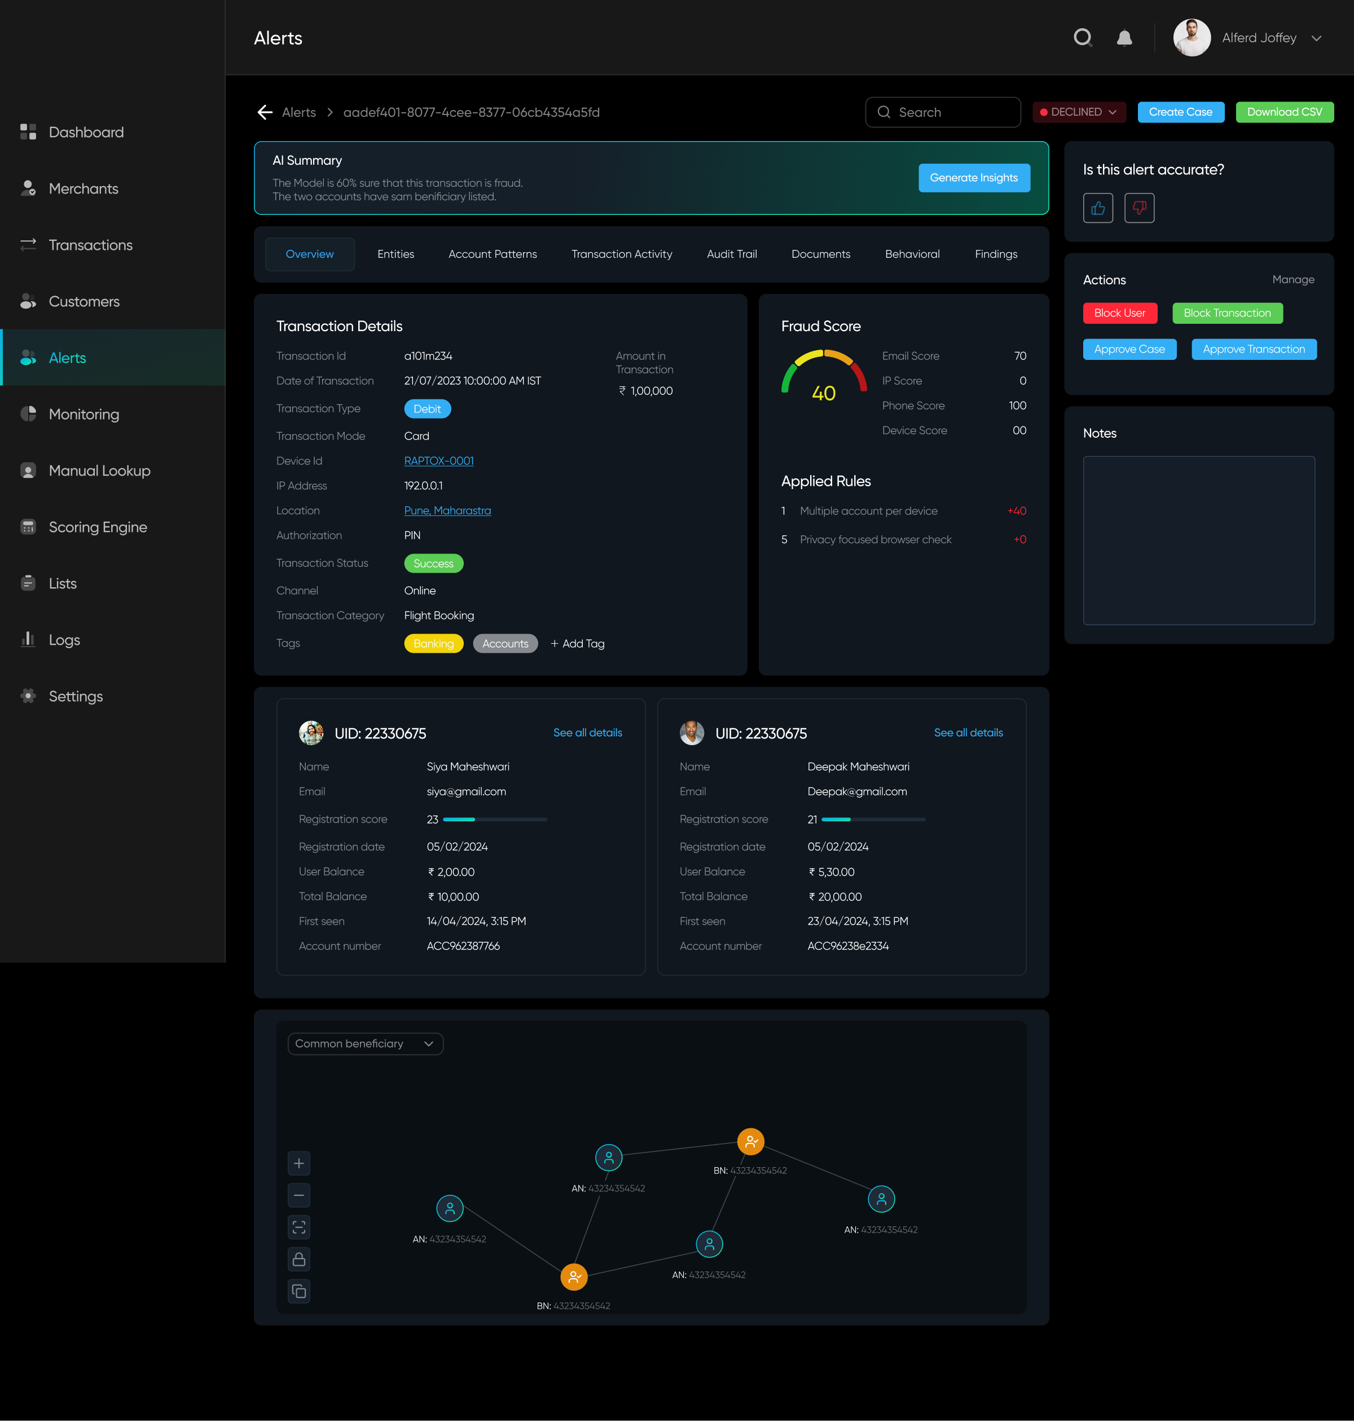Mark the alert as accurate with thumbs up
Viewport: 1354px width, 1421px height.
[1098, 208]
